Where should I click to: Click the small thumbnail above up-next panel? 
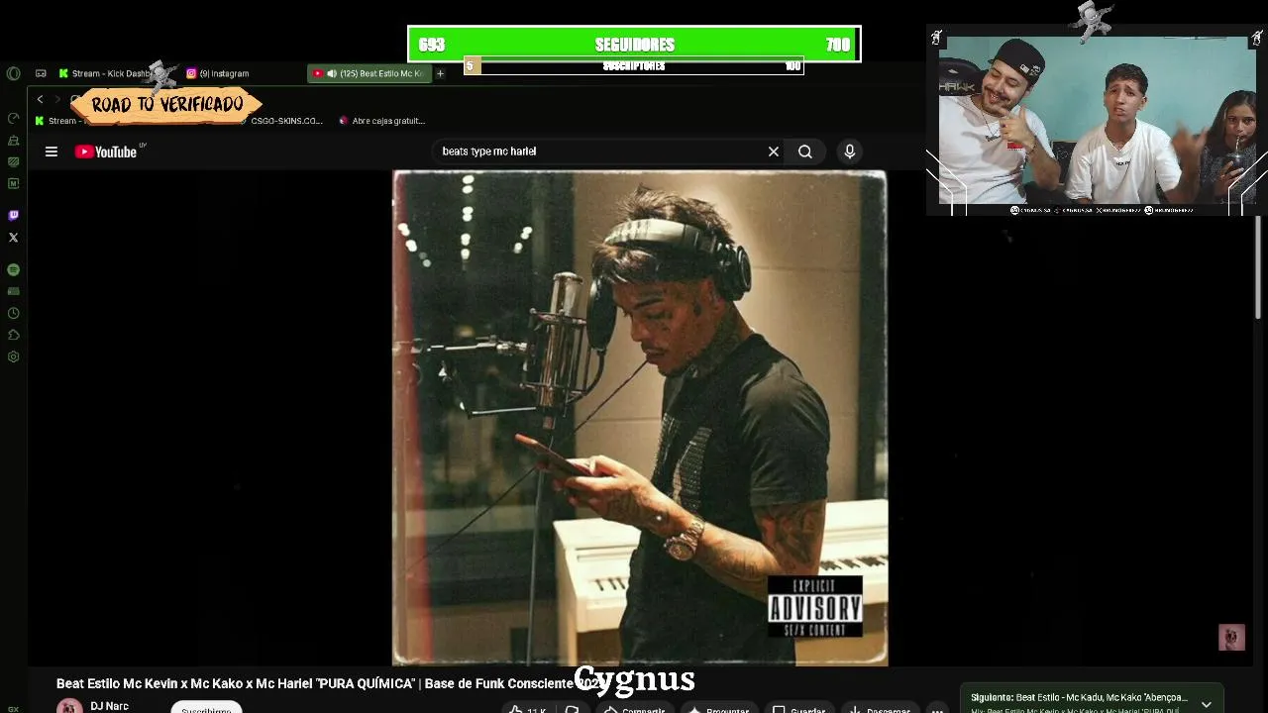click(1231, 638)
